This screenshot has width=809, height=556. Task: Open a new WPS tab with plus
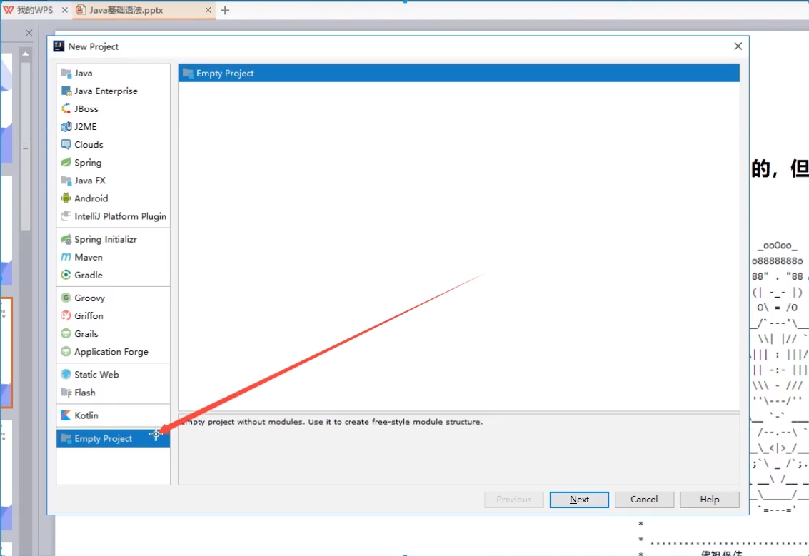[x=225, y=10]
